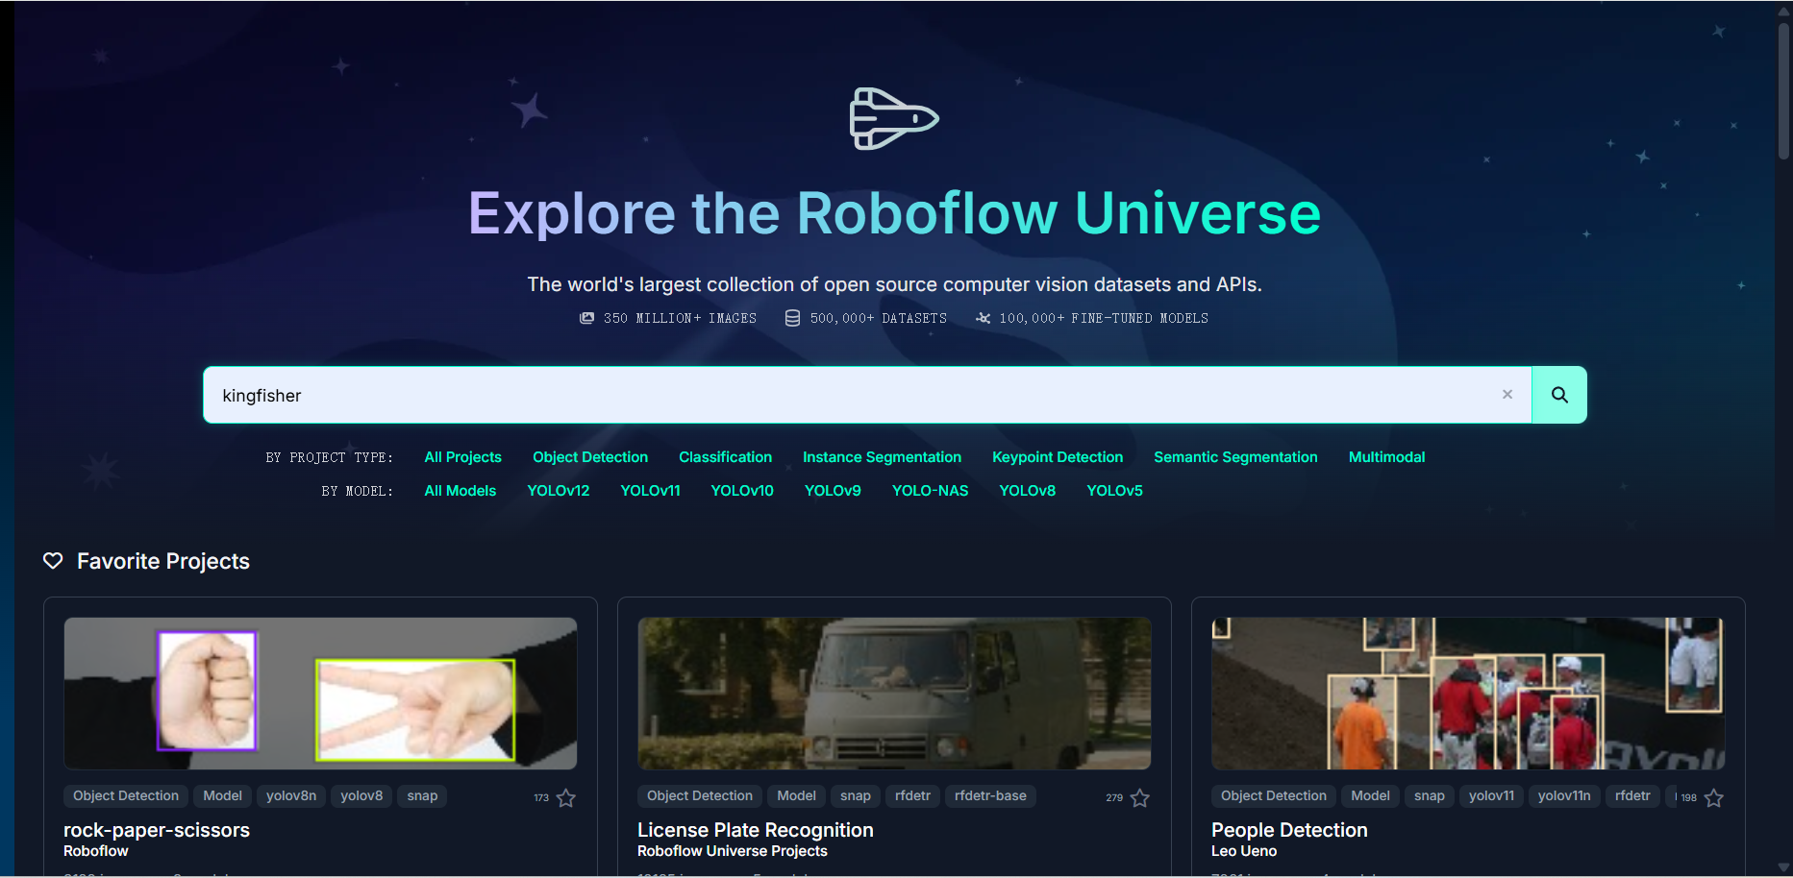Click the 100,000+ FINE-TUNED MODELS icon

pyautogui.click(x=983, y=318)
